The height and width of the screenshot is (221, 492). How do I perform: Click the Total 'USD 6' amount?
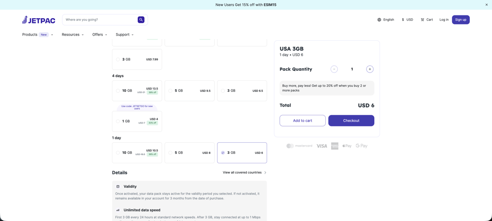click(366, 106)
